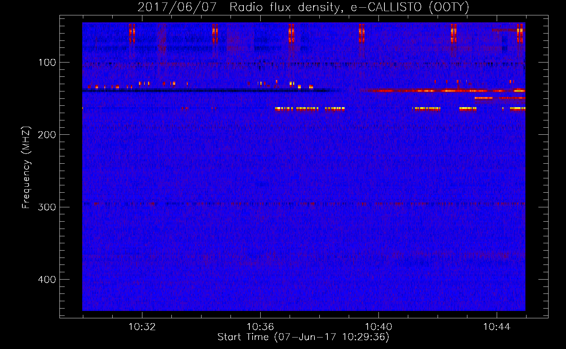The width and height of the screenshot is (566, 349).
Task: Click the '10:32' time tick label
Action: [x=142, y=327]
